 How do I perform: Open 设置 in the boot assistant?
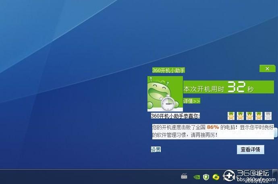156,149
